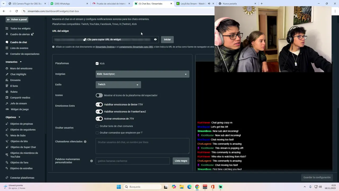Open the Estilo Twitch dropdown

[118, 85]
